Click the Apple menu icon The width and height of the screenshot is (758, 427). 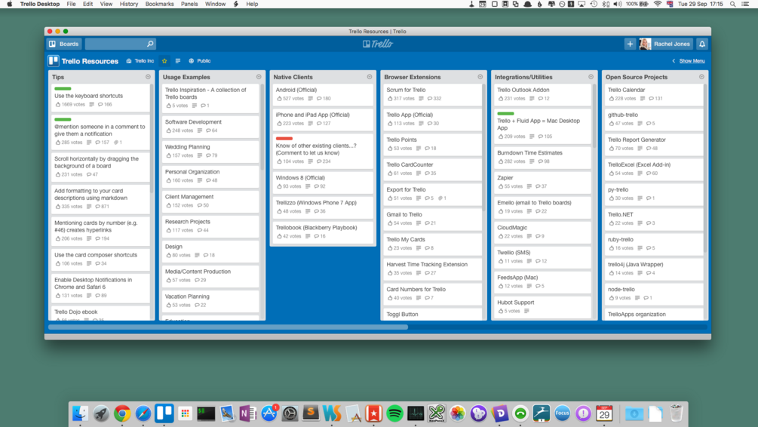click(x=9, y=4)
